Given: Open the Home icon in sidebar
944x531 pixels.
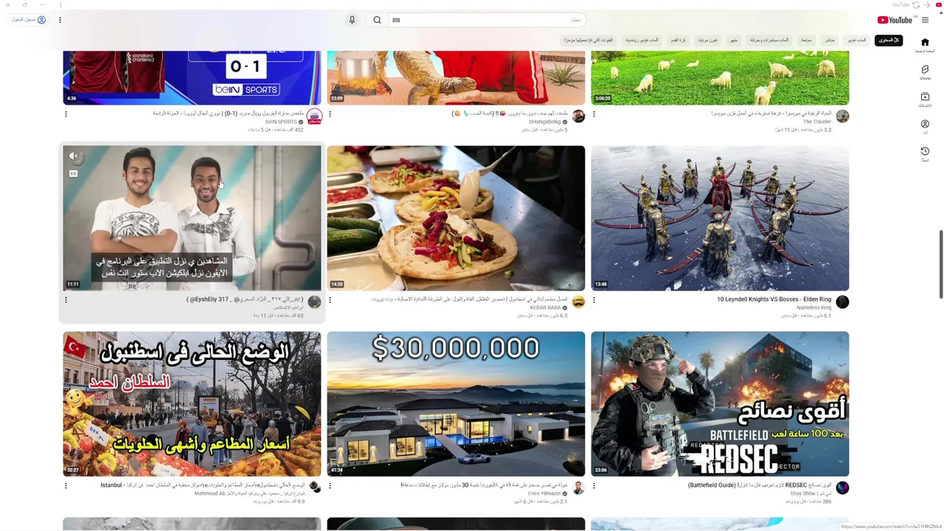Looking at the screenshot, I should click(x=925, y=42).
